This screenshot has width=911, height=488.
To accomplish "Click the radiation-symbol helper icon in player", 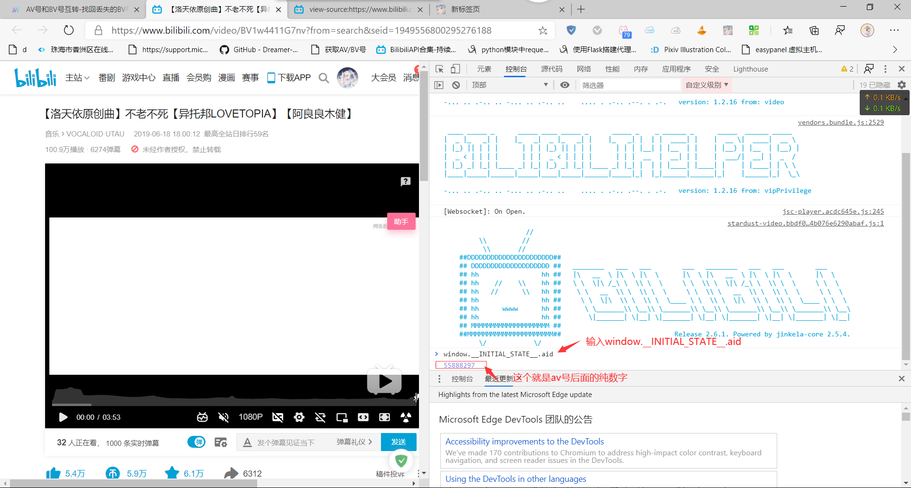I will coord(406,417).
